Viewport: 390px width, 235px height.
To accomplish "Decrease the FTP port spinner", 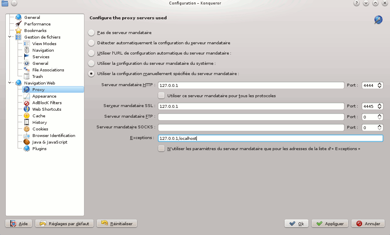I will pyautogui.click(x=380, y=119).
